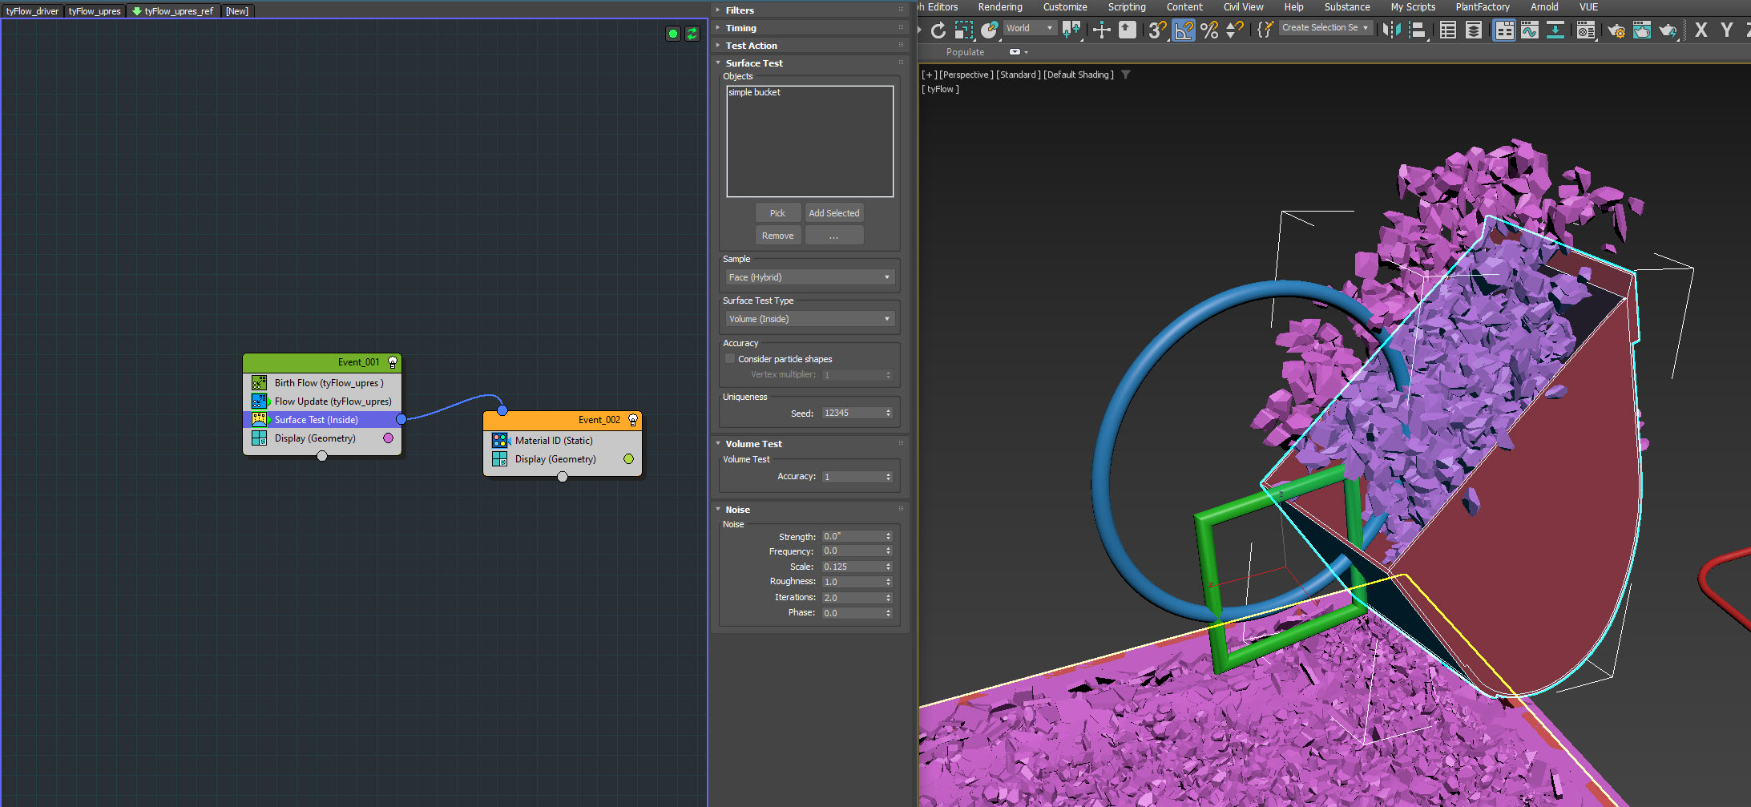Open the Scripting menu
The height and width of the screenshot is (807, 1751).
tap(1126, 7)
